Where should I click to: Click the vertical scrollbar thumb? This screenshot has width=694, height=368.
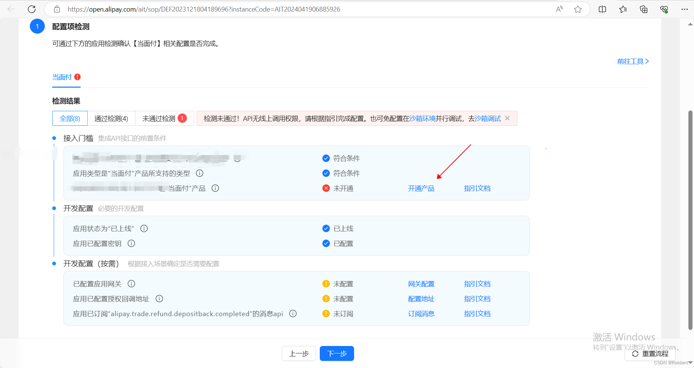[x=690, y=220]
